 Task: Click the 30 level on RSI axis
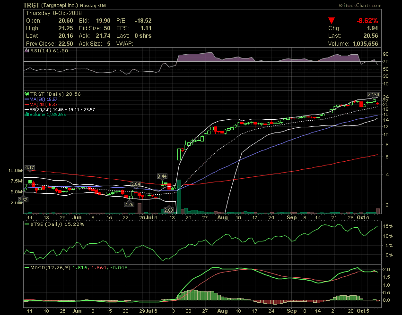(x=386, y=76)
